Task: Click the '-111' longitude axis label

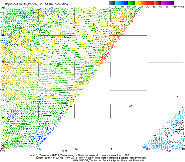Action: tap(111, 149)
